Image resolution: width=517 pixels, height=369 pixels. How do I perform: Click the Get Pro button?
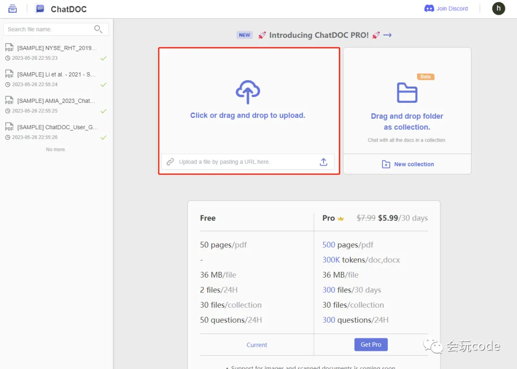pos(371,345)
